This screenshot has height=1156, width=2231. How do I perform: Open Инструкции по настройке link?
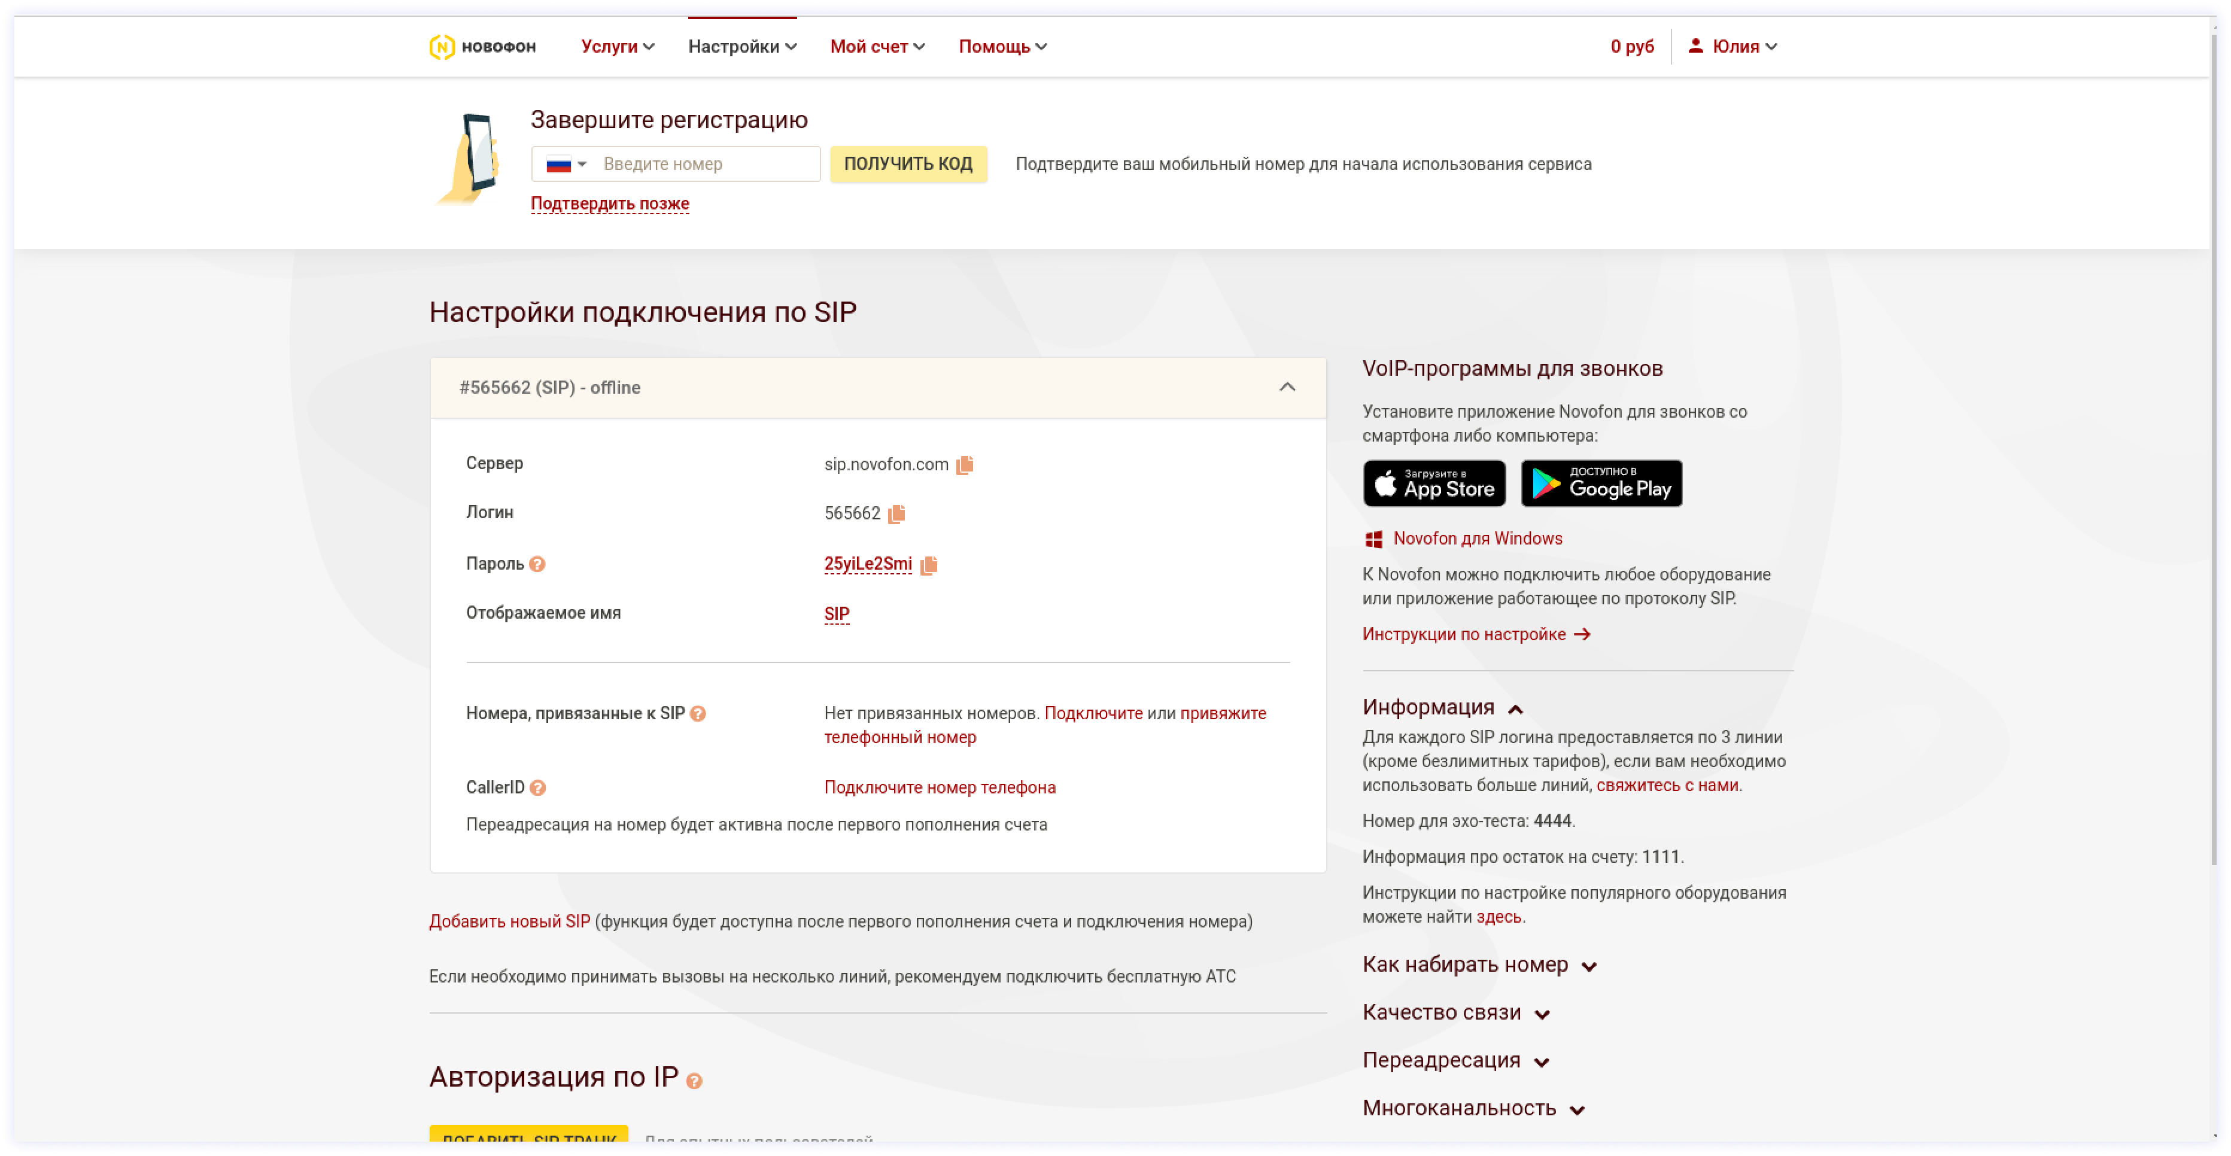pyautogui.click(x=1476, y=635)
